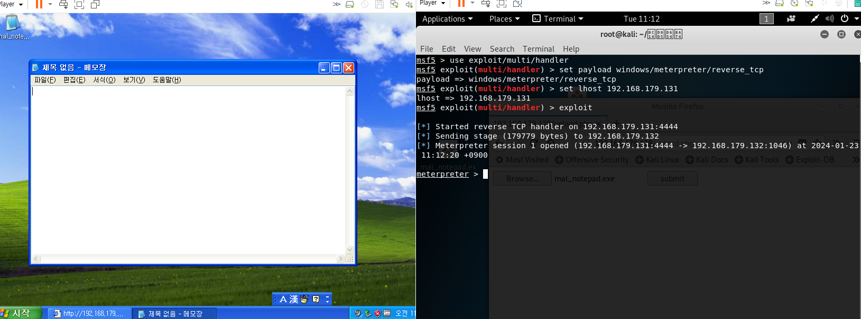
Task: Click the Notepad title bar icon
Action: [35, 67]
